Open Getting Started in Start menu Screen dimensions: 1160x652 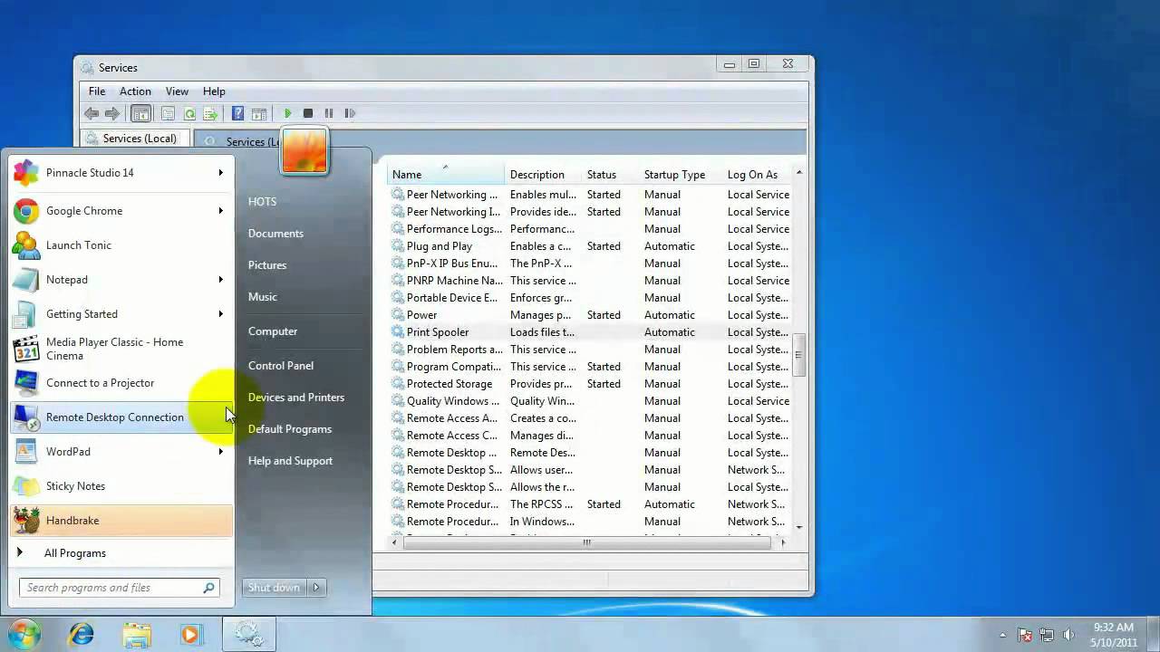pyautogui.click(x=121, y=314)
